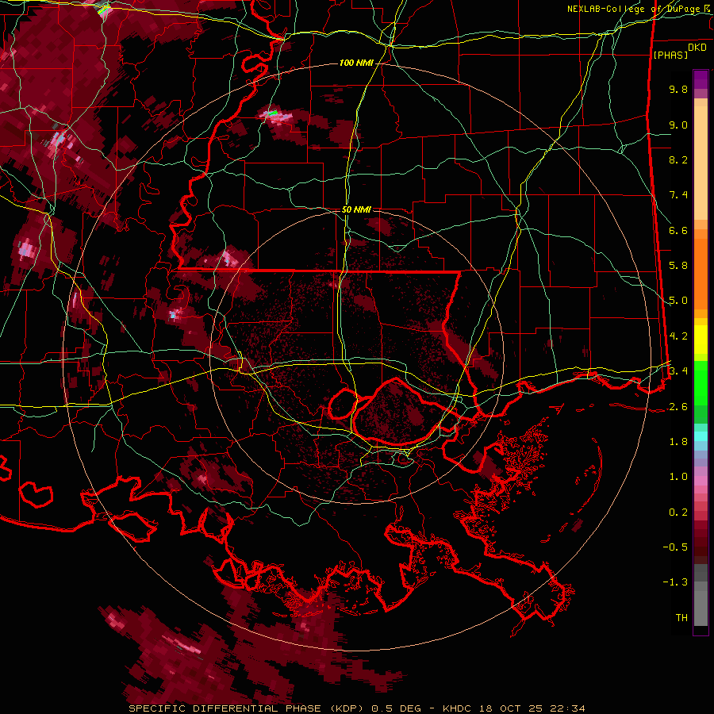Click the cyan segment of the color bar

tap(701, 436)
